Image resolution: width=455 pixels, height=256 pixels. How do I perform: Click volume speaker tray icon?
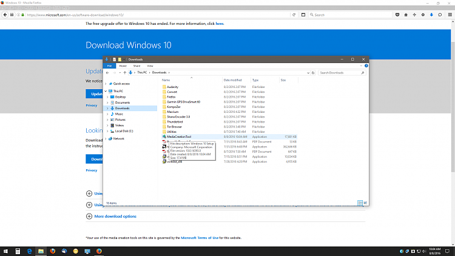click(x=424, y=251)
